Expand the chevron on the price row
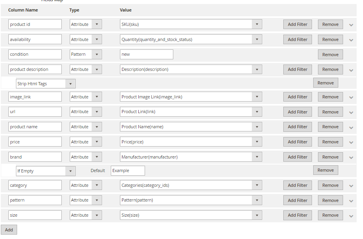Image resolution: width=363 pixels, height=239 pixels. 351,143
